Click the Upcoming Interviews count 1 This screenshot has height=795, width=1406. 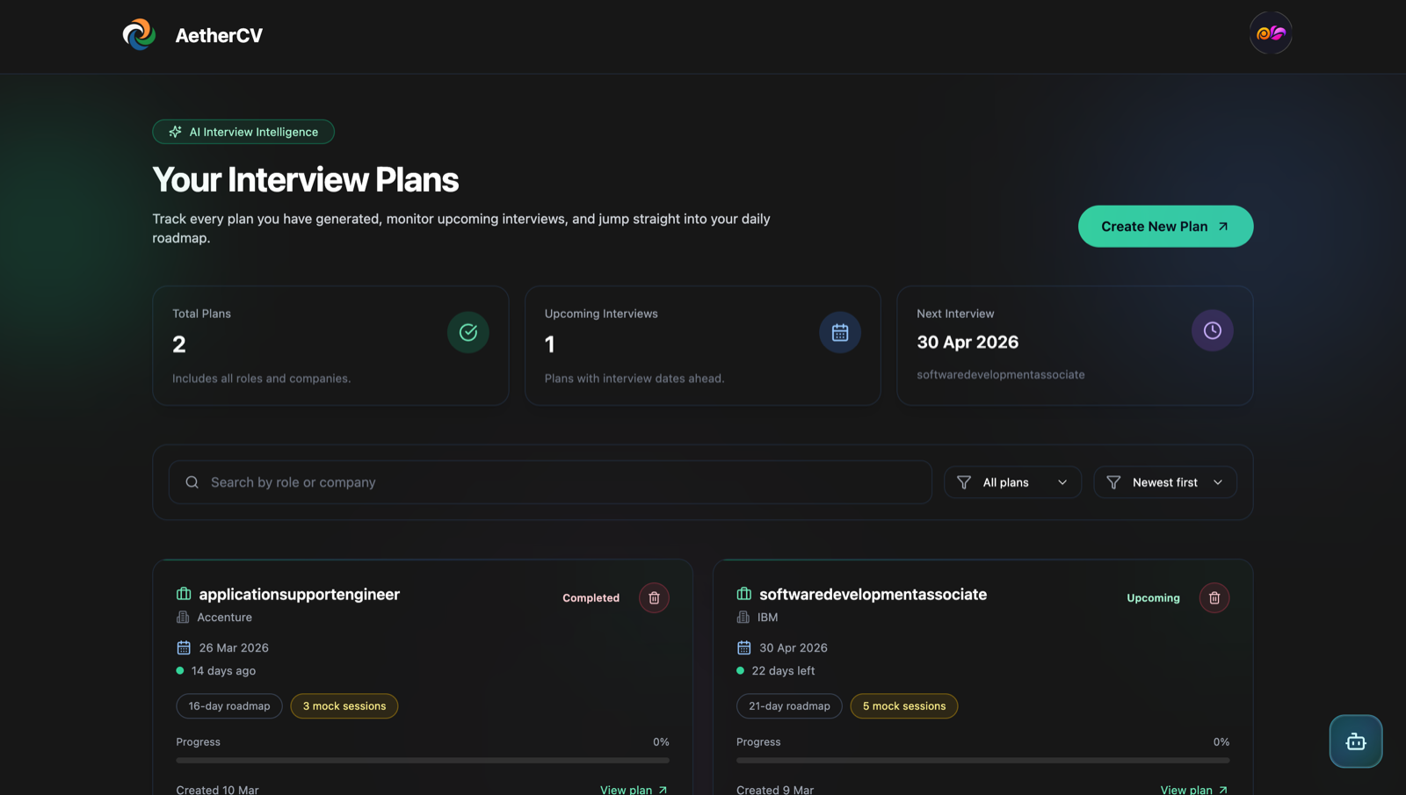tap(549, 344)
